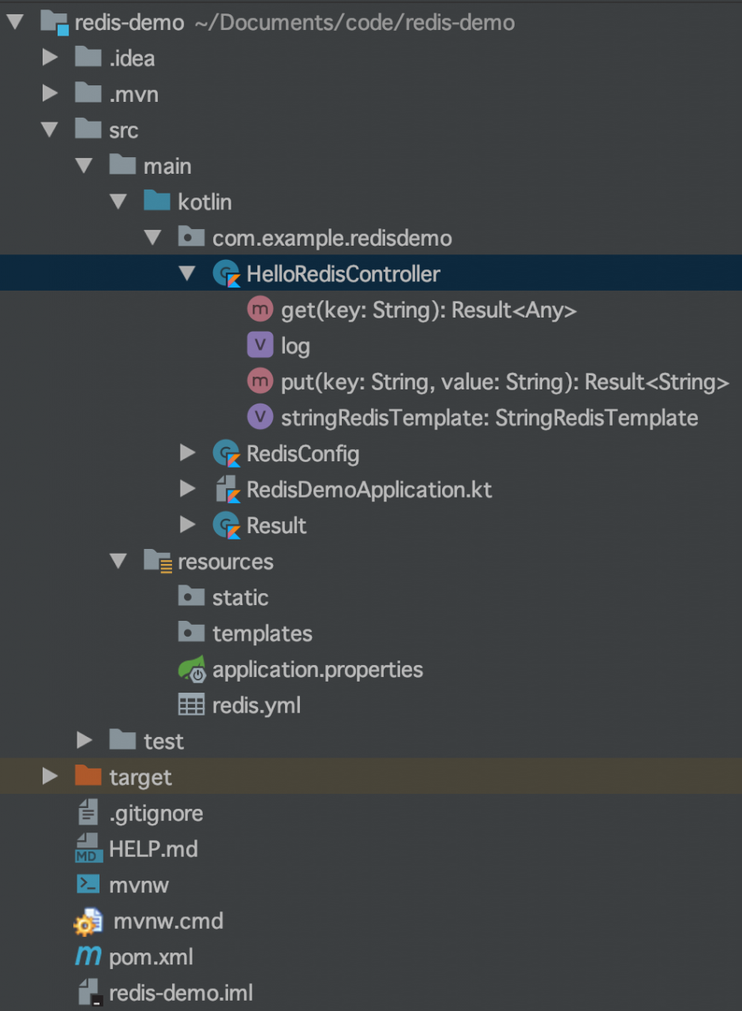The image size is (742, 1011).
Task: Click the property icon beside log
Action: 260,345
